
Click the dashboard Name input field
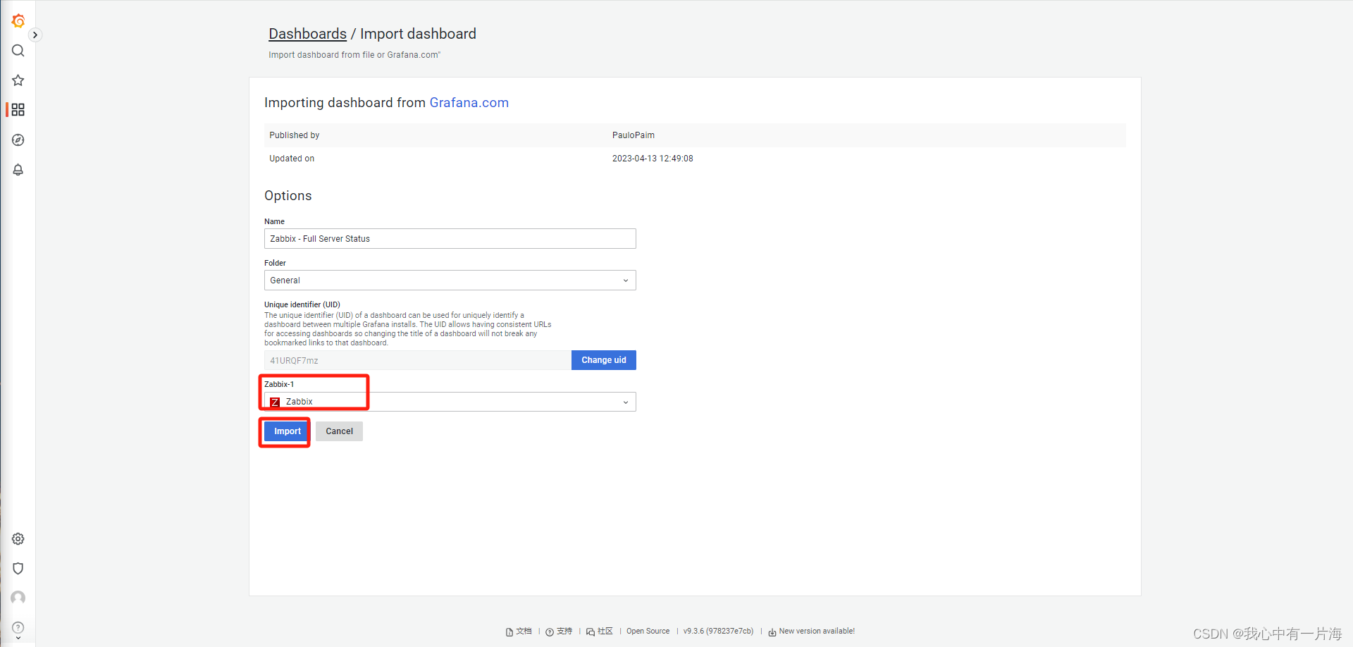coord(450,239)
